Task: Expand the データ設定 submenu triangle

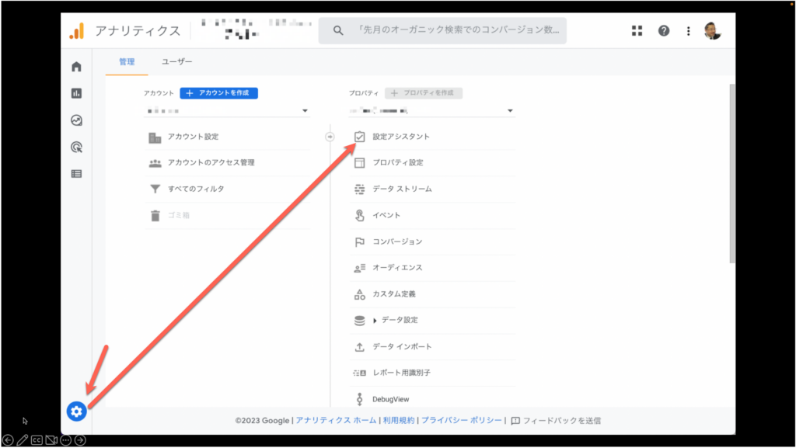Action: tap(375, 321)
